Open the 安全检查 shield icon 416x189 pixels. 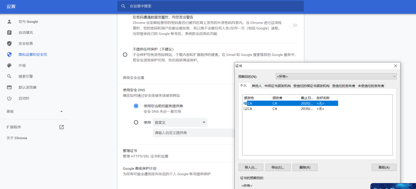(9, 44)
